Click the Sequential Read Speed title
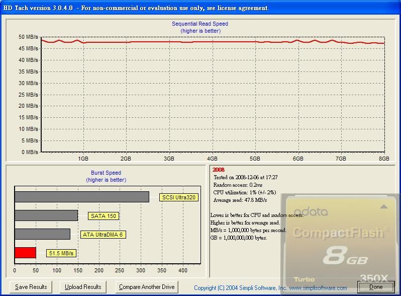Image resolution: width=401 pixels, height=296 pixels. coord(200,24)
